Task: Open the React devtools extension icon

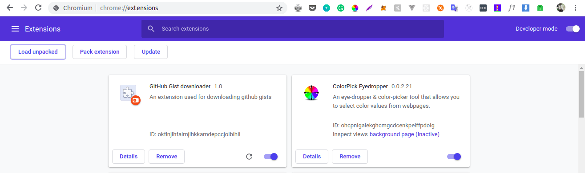Action: click(426, 8)
